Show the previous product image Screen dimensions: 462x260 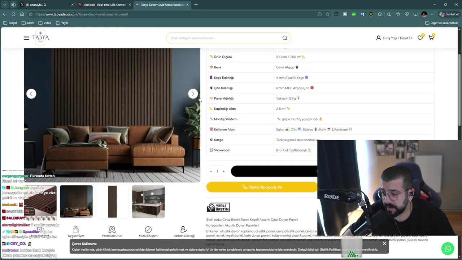31,94
